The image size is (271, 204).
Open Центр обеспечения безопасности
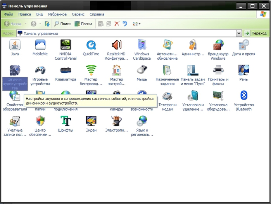pyautogui.click(x=40, y=126)
